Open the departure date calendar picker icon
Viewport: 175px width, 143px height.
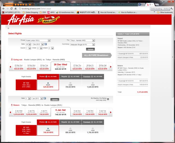[x=46, y=44]
